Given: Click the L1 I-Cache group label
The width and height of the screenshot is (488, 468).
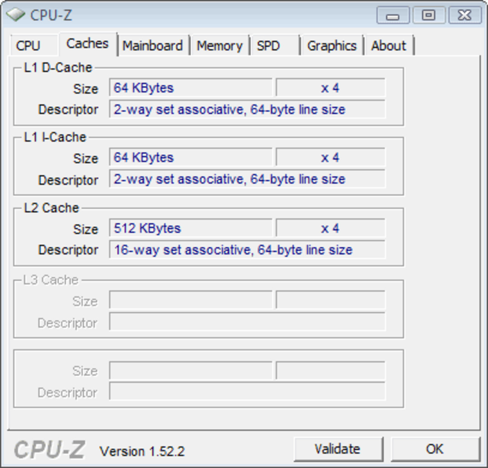Looking at the screenshot, I should pyautogui.click(x=55, y=137).
